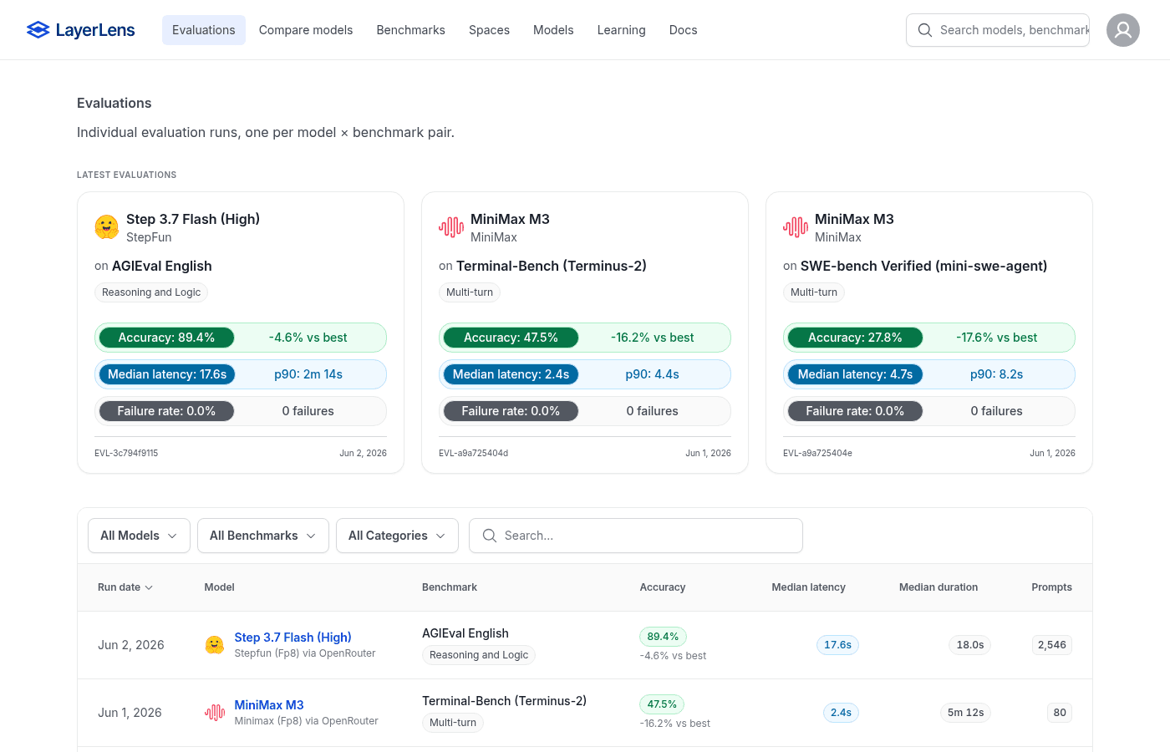Image resolution: width=1170 pixels, height=752 pixels.
Task: Open the Step 3.7 Flash (High) table link
Action: click(292, 638)
